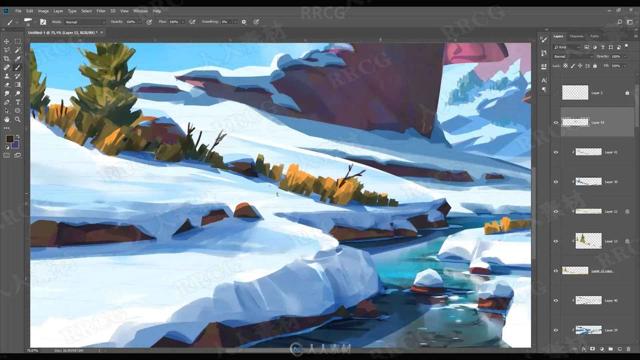Swap foreground and background colors
This screenshot has width=640, height=360.
pos(18,136)
